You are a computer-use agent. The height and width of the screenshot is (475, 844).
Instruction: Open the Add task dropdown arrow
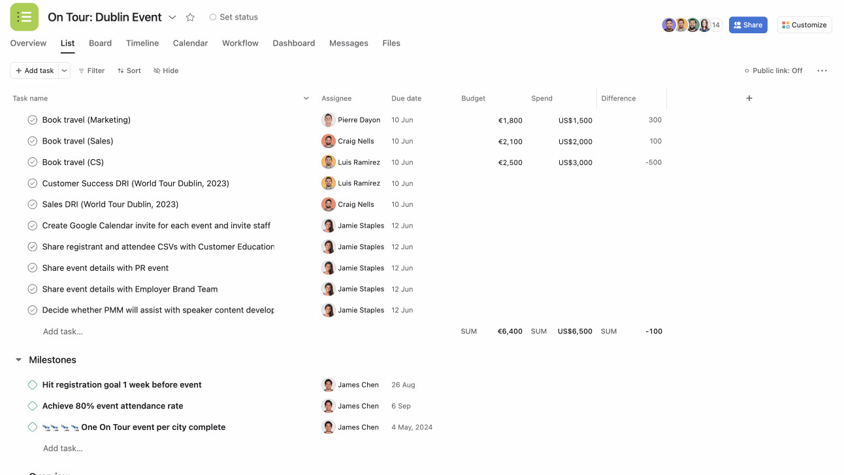point(63,70)
